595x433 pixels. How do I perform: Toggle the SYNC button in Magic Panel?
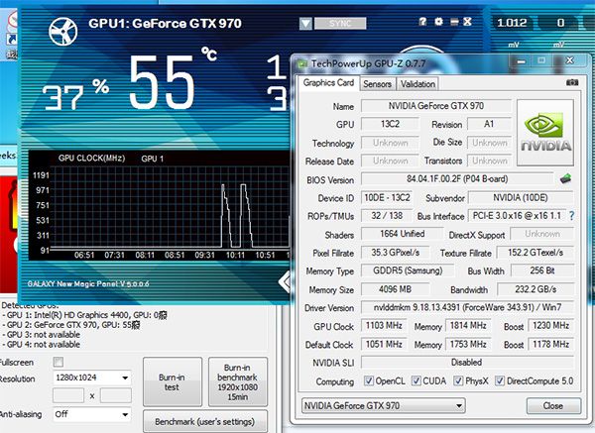pos(340,24)
